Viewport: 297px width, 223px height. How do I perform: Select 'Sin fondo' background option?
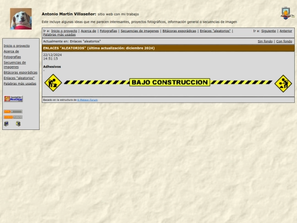(265, 41)
